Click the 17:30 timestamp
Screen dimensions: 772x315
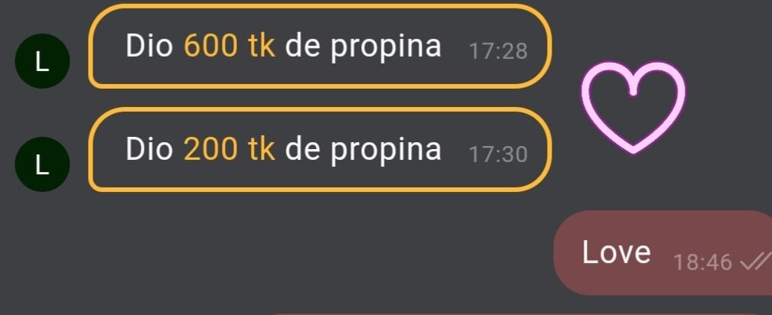(498, 154)
